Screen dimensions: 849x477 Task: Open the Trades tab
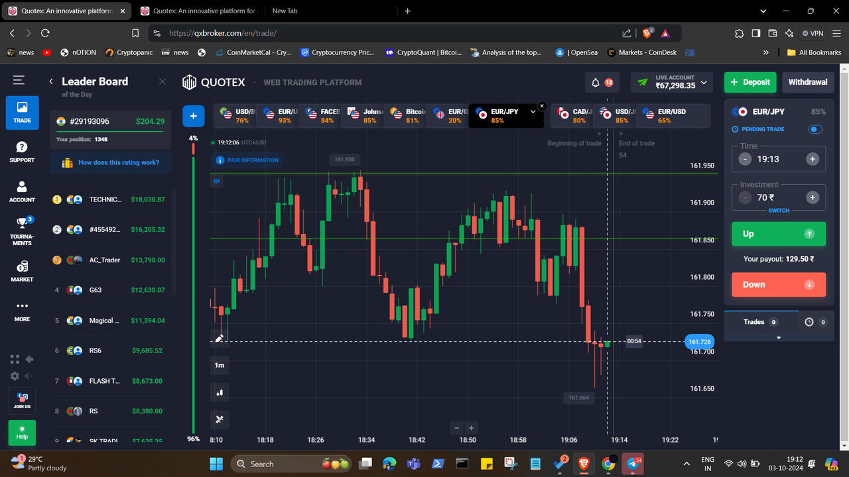click(760, 322)
